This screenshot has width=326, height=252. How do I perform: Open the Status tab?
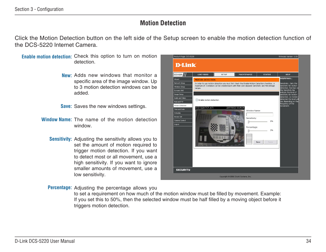(x=267, y=74)
